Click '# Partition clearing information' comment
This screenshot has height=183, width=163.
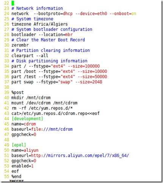coord(50,50)
